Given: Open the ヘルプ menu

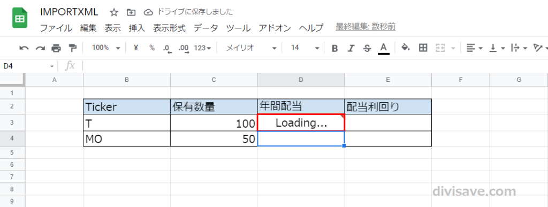Looking at the screenshot, I should click(311, 28).
